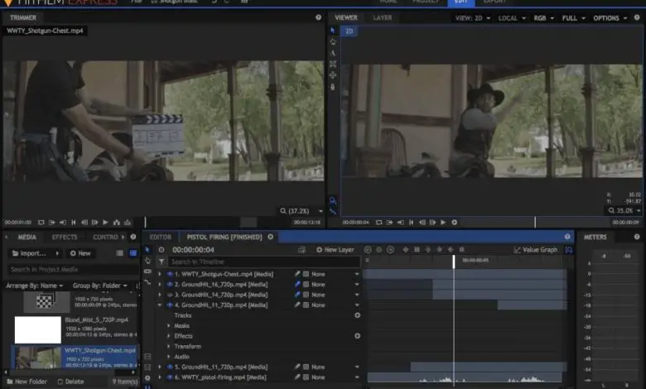
Task: Add an effect with Effects plus icon
Action: (x=357, y=336)
